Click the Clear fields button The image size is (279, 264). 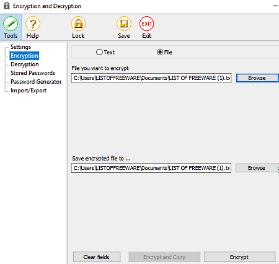(97, 257)
